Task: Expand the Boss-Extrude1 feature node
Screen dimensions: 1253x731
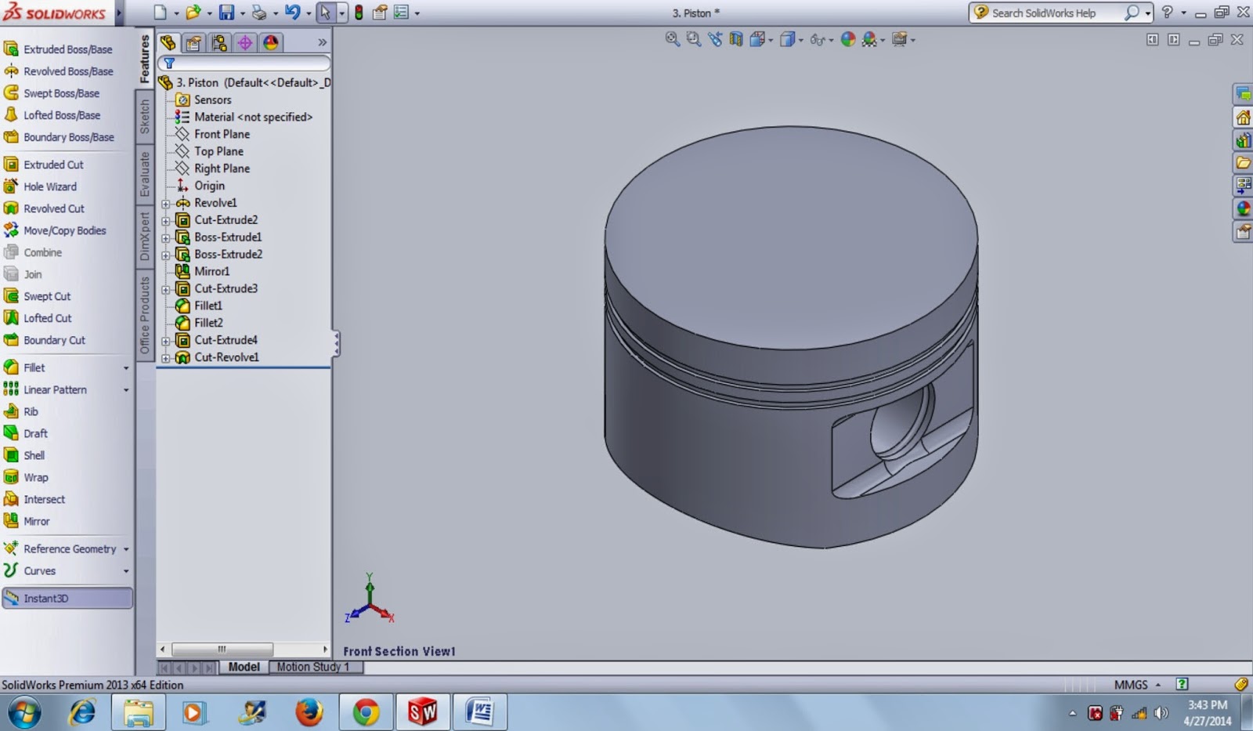Action: 166,238
